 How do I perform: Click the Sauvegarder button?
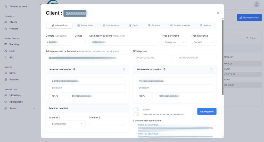point(207,112)
